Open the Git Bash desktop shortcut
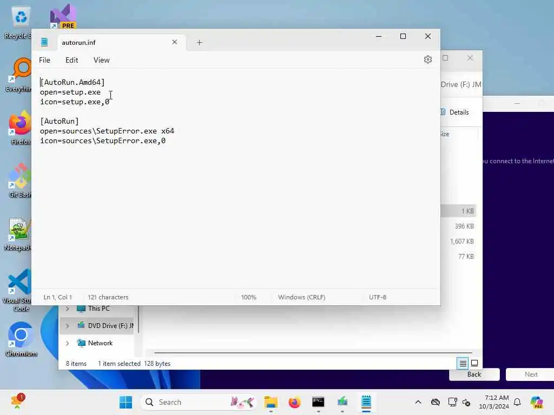554x415 pixels. (x=20, y=180)
